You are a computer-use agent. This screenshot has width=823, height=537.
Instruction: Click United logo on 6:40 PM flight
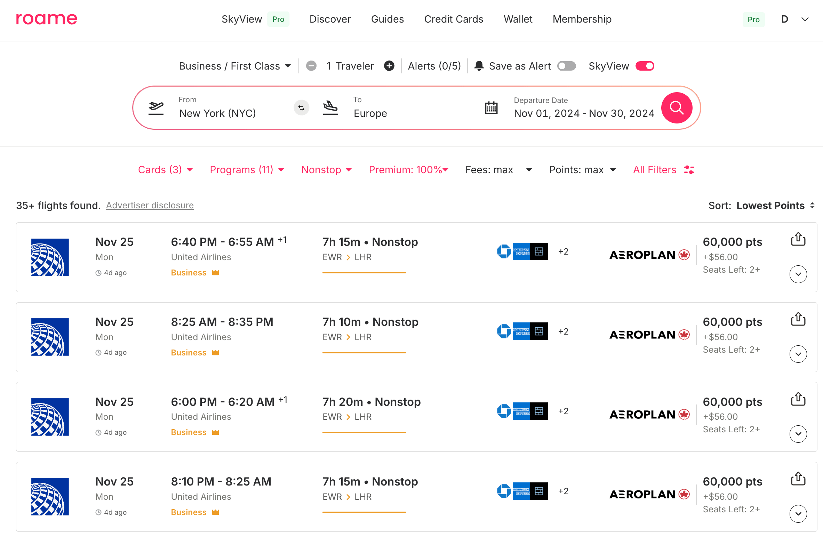pyautogui.click(x=50, y=257)
